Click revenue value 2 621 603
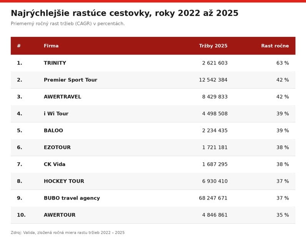 click(215, 63)
